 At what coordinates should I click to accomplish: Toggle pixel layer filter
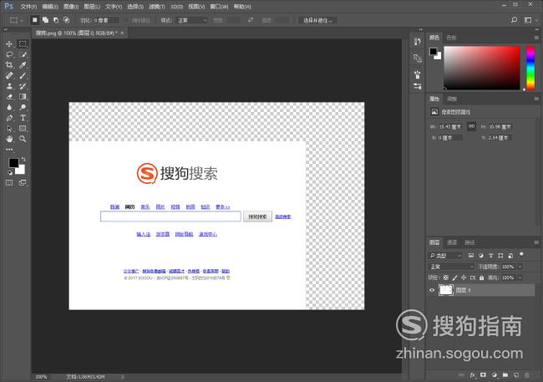(x=471, y=256)
